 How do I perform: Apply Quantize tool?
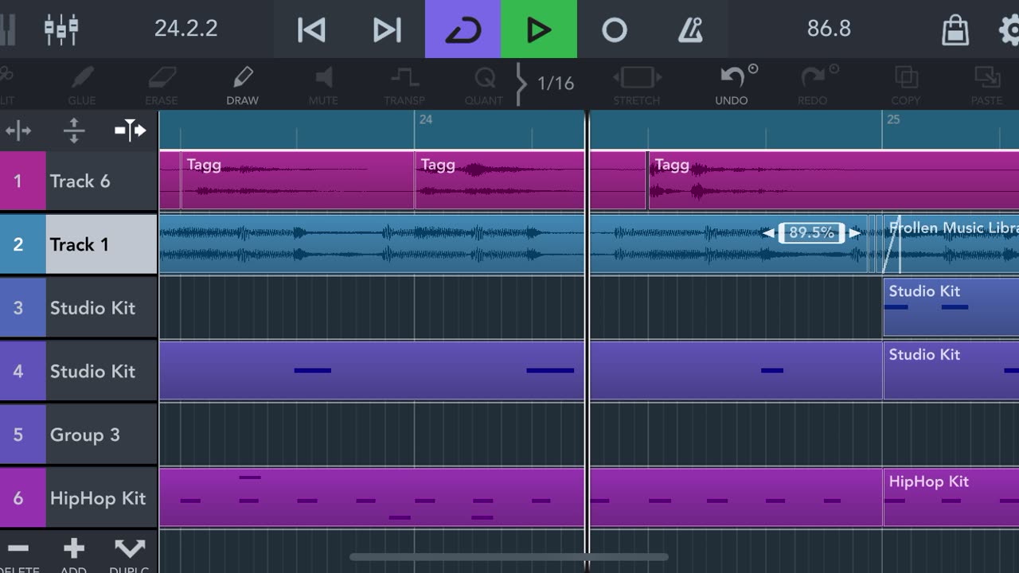coord(484,85)
